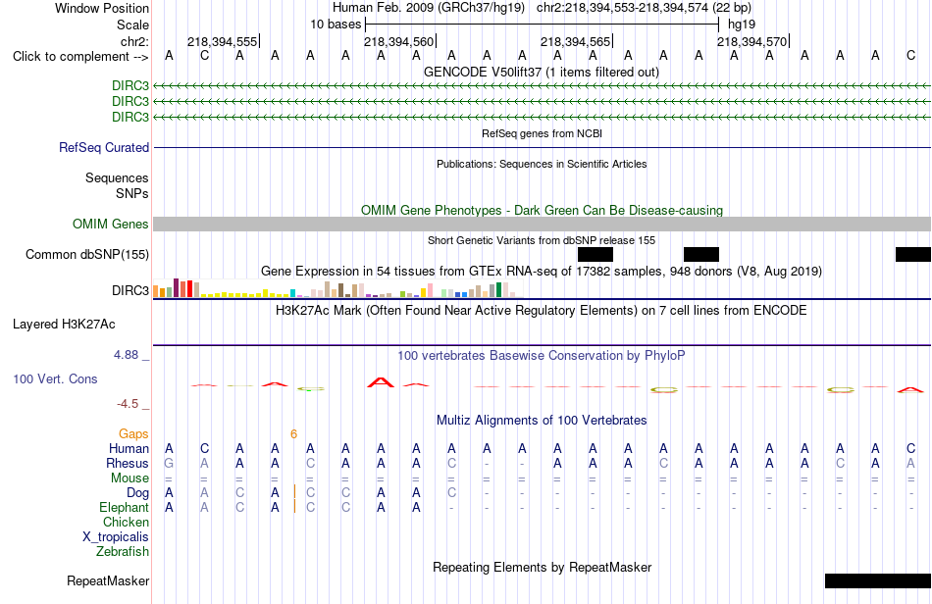Click the '10 bases' scale bar label

coord(336,25)
